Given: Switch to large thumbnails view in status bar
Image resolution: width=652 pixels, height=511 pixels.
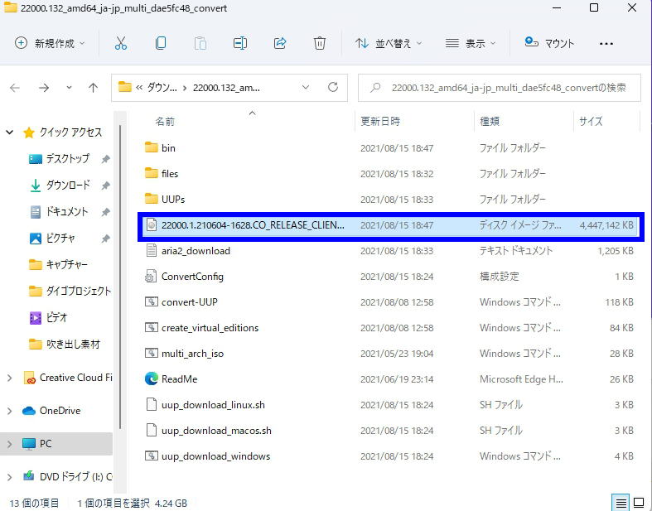Looking at the screenshot, I should 639,504.
